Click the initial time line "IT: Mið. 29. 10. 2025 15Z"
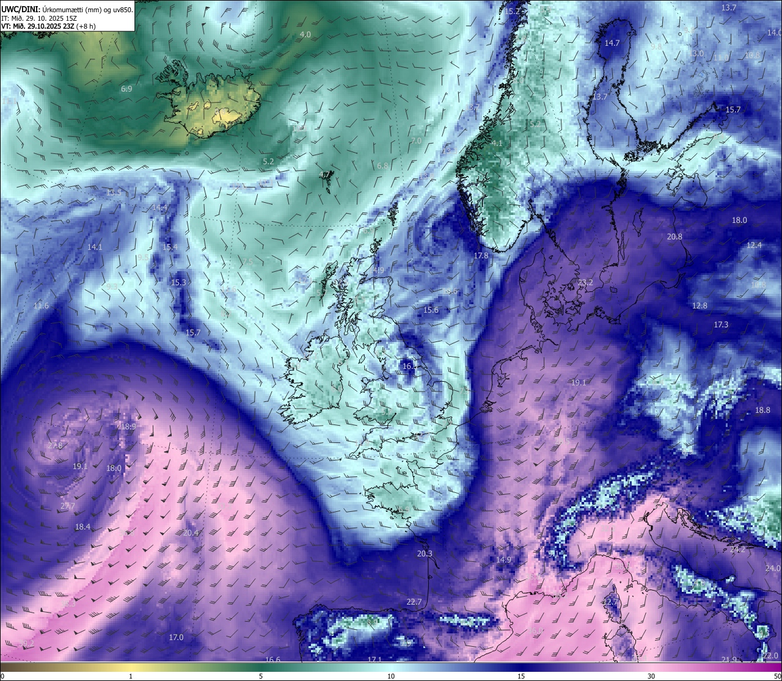 [39, 18]
